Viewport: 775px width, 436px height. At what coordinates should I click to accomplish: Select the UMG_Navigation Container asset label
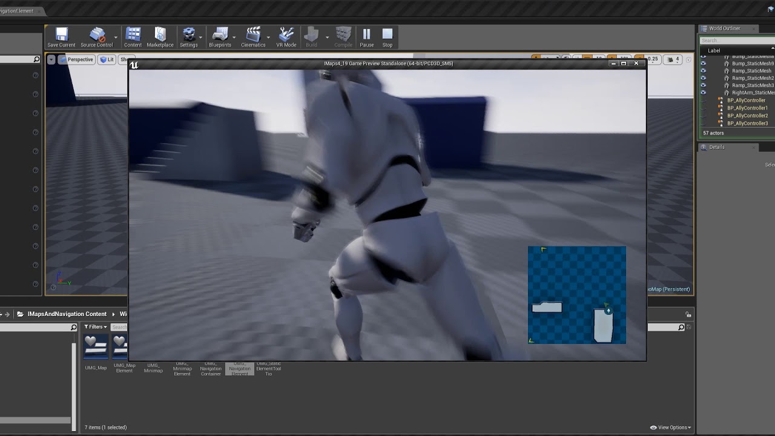(x=211, y=368)
